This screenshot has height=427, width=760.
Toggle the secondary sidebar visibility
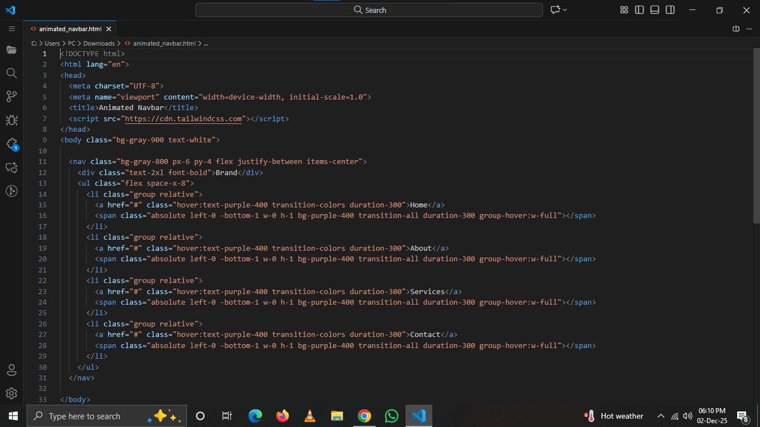point(670,9)
